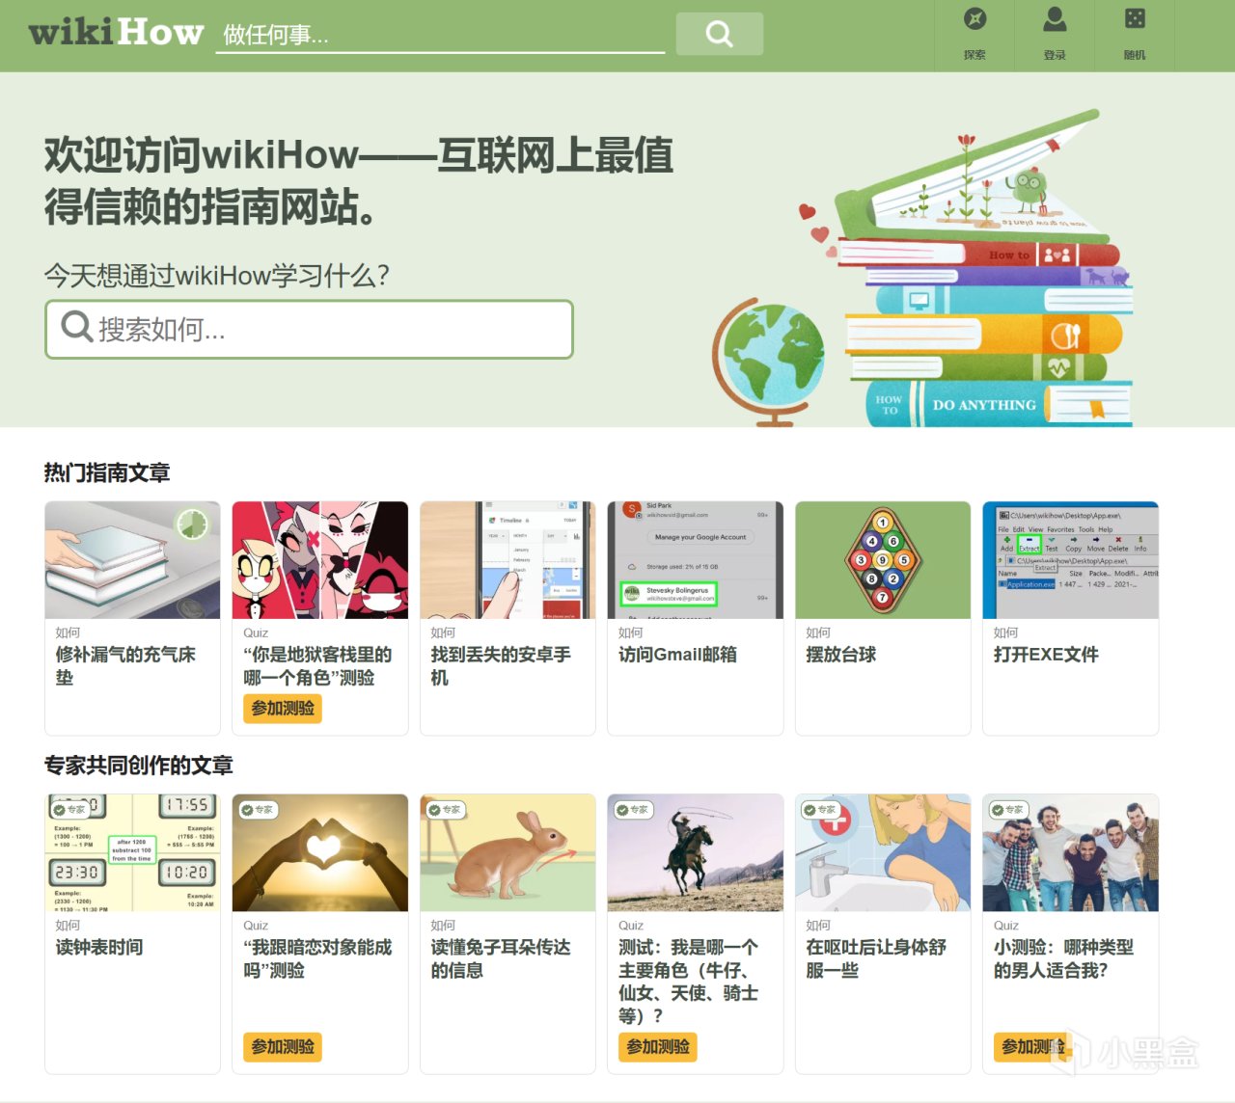Click the wikiHow logo

click(x=116, y=33)
